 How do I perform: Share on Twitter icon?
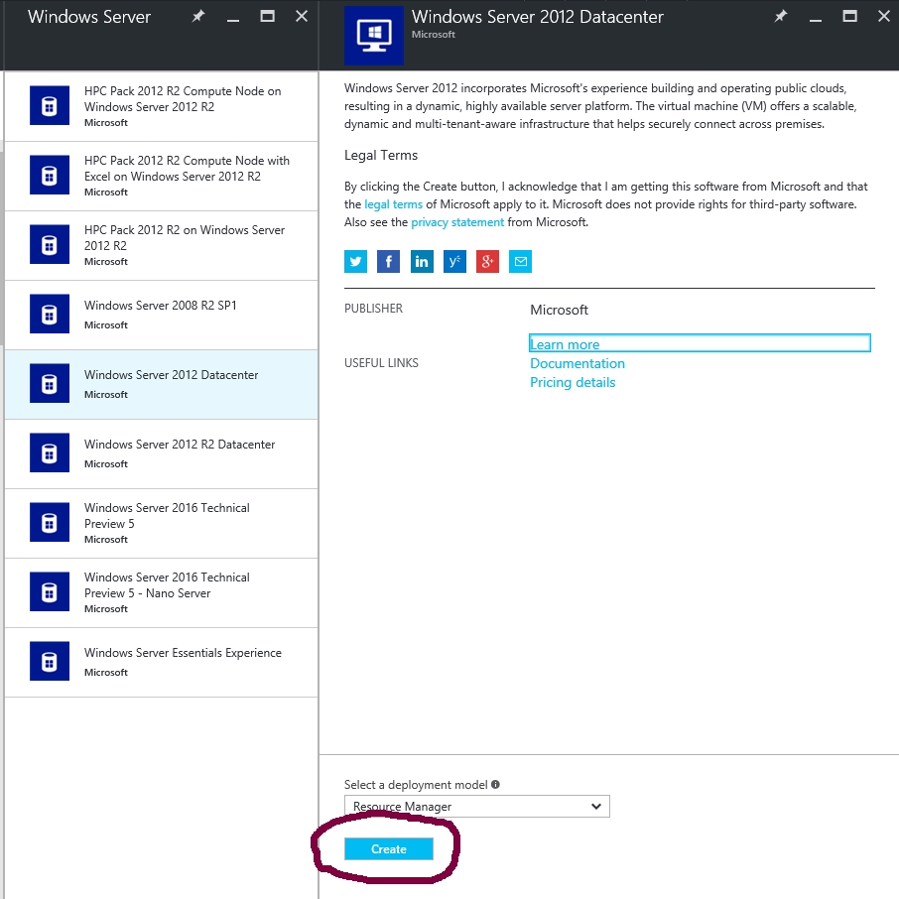click(355, 261)
